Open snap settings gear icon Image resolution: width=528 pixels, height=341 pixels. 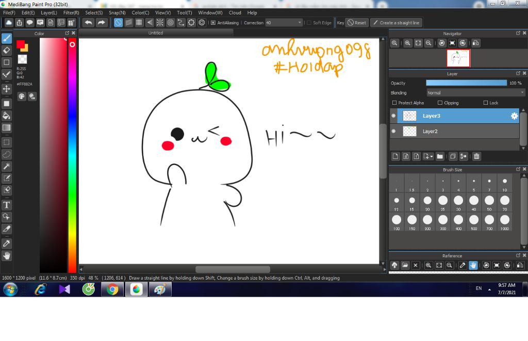tap(202, 23)
